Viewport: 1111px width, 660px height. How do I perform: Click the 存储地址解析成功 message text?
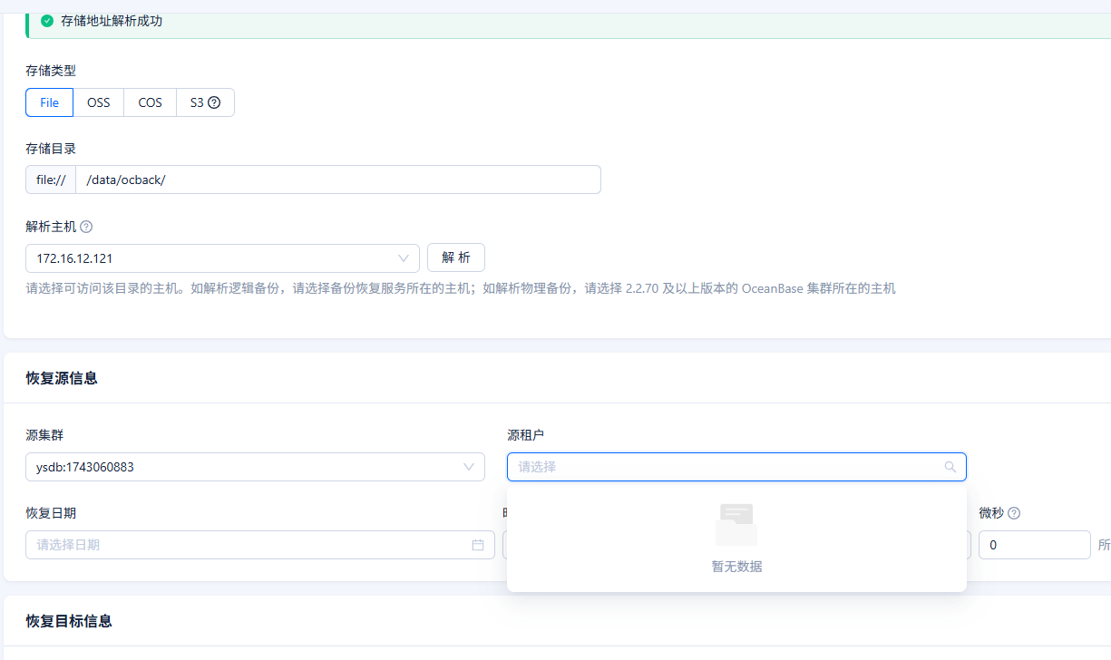click(x=112, y=20)
